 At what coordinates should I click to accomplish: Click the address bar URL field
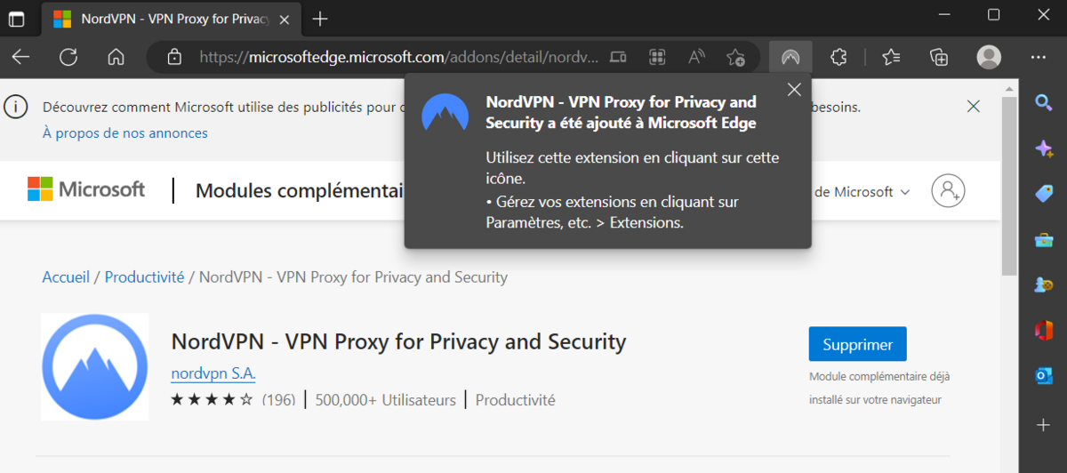(x=398, y=57)
